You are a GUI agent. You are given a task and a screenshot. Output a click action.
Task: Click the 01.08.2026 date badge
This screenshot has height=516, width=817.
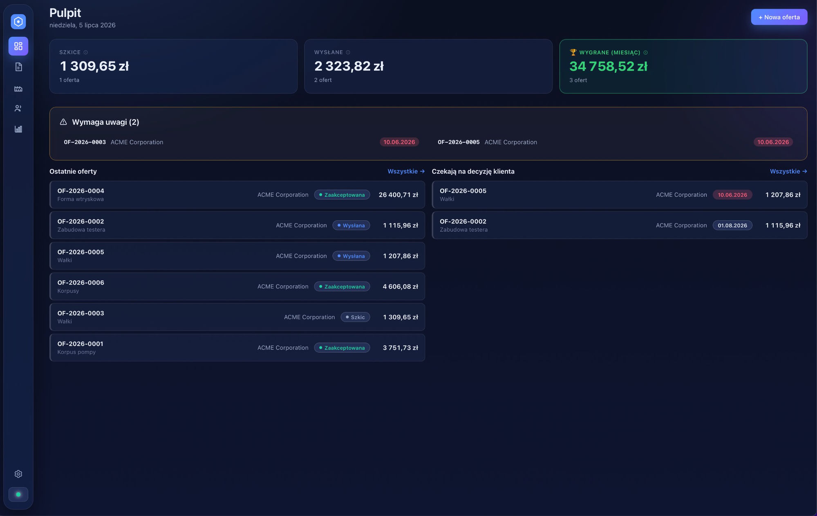(x=732, y=225)
